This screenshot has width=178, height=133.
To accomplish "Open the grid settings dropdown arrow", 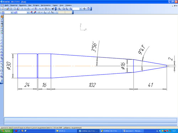I will tap(42, 12).
